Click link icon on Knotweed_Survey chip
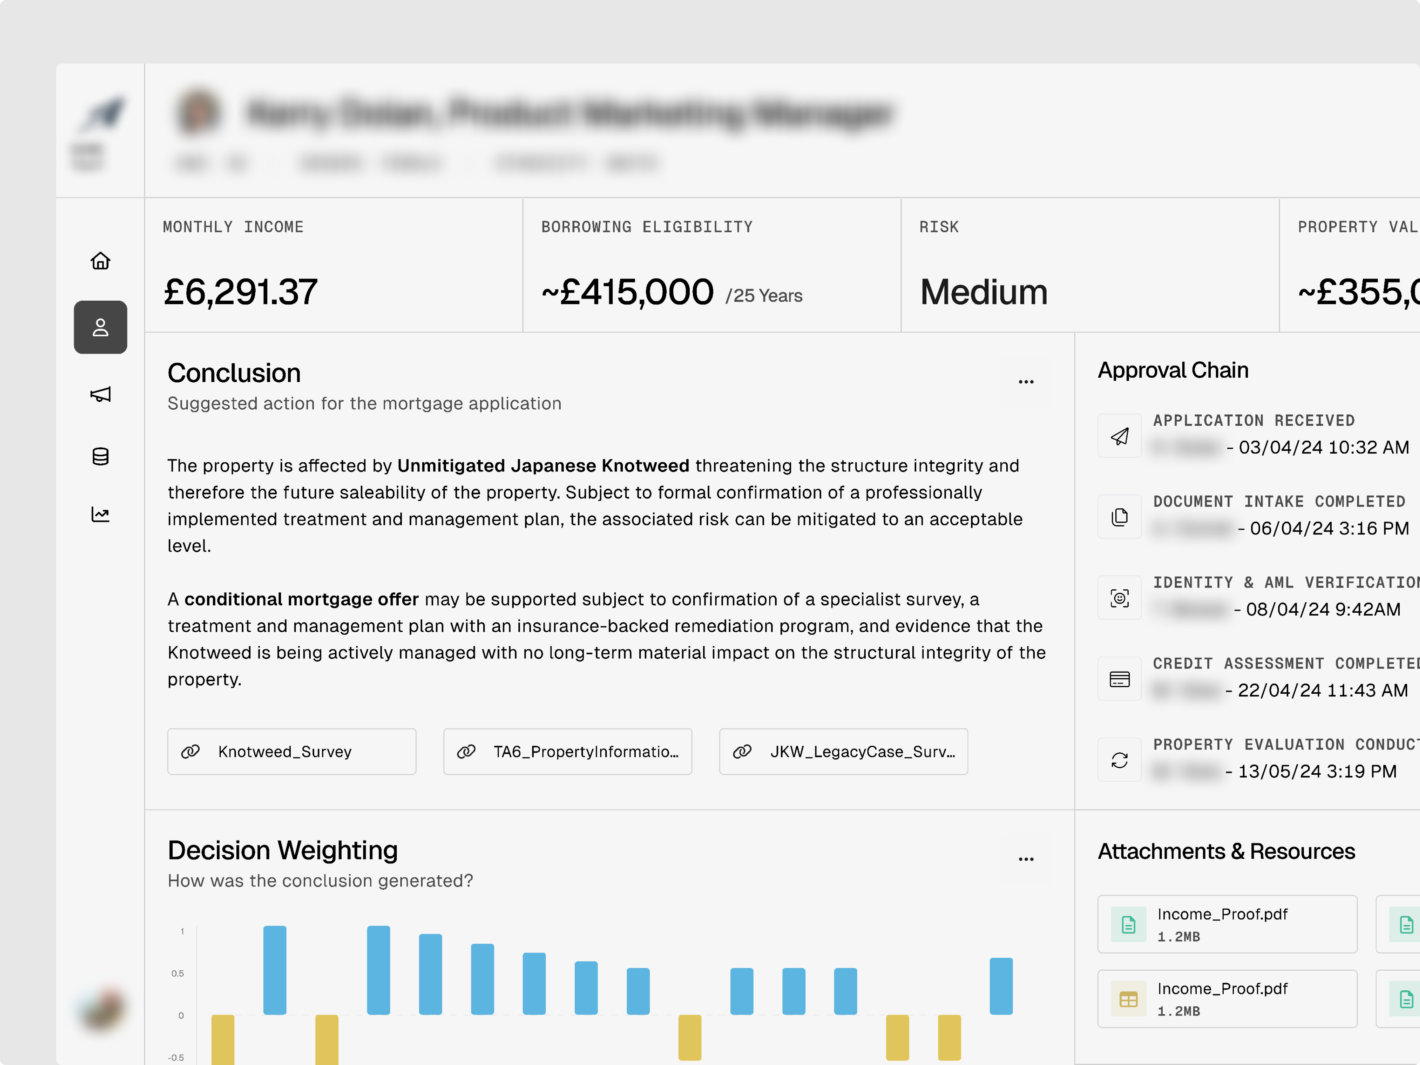Image resolution: width=1420 pixels, height=1065 pixels. pyautogui.click(x=191, y=752)
